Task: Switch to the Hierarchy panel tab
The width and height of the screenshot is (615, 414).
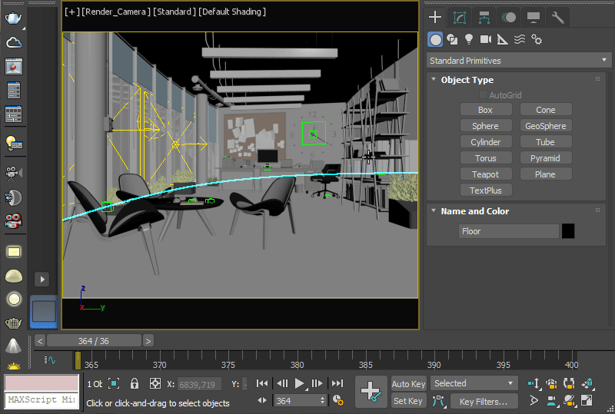Action: (x=484, y=17)
